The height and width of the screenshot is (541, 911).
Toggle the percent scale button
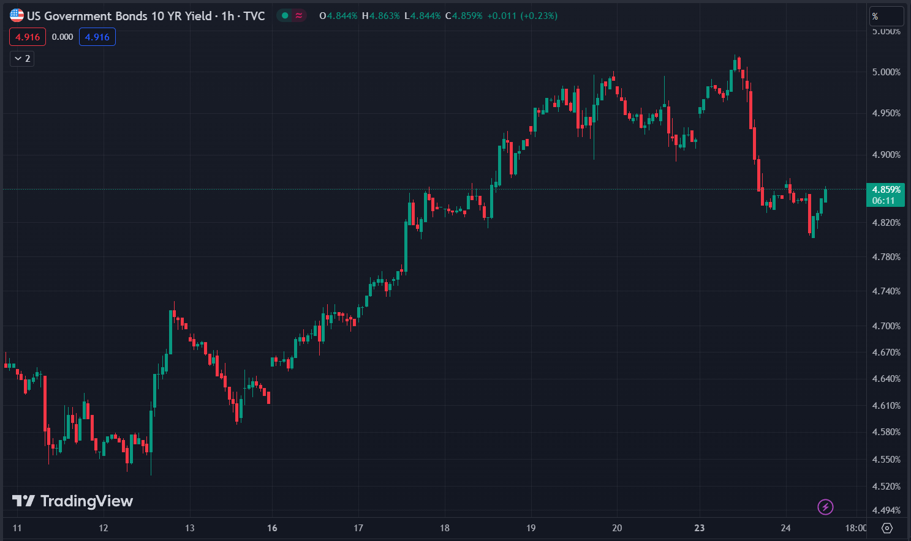pyautogui.click(x=886, y=17)
